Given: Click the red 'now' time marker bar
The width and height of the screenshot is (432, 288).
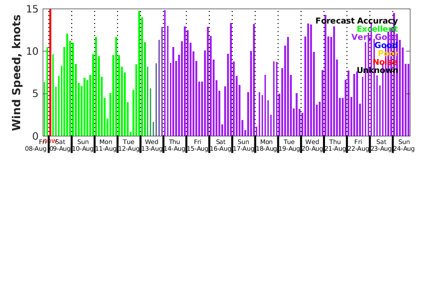Looking at the screenshot, I should tap(50, 72).
